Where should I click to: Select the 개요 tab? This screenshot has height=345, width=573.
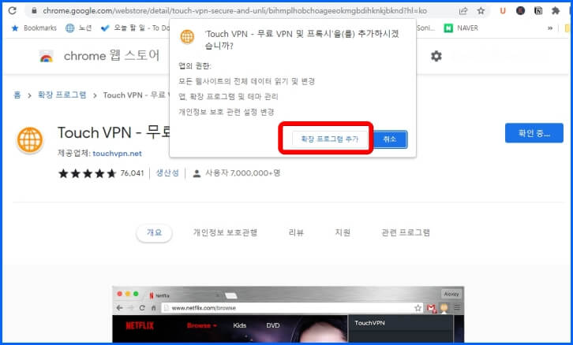tap(154, 232)
